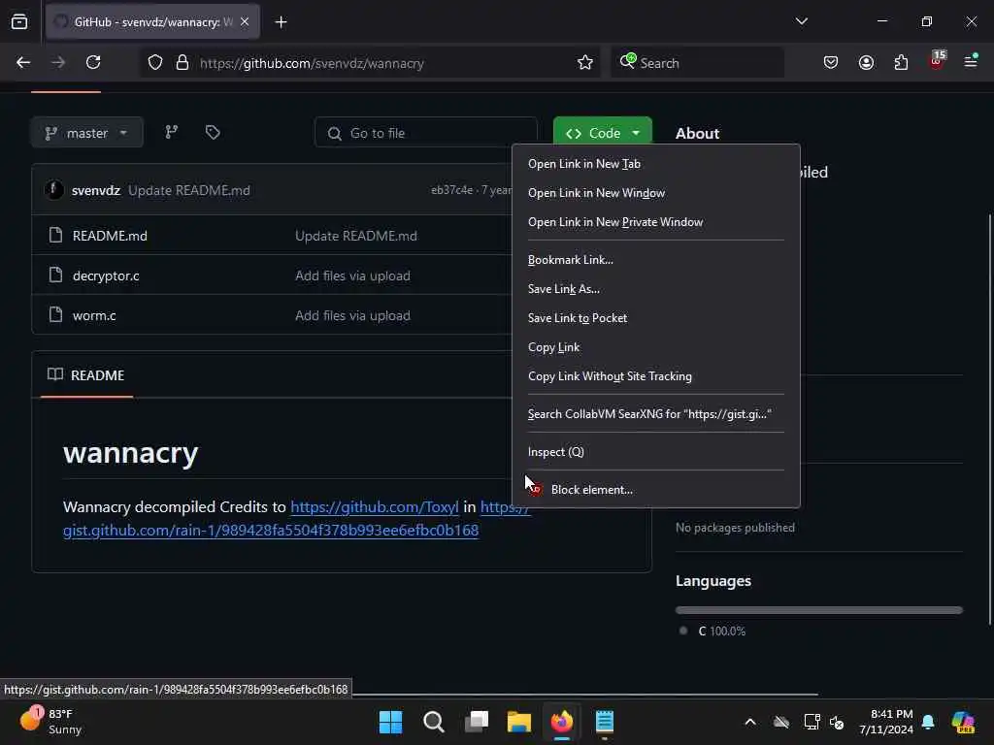
Task: Search CollabVM SearXNG for the link
Action: tap(656, 414)
